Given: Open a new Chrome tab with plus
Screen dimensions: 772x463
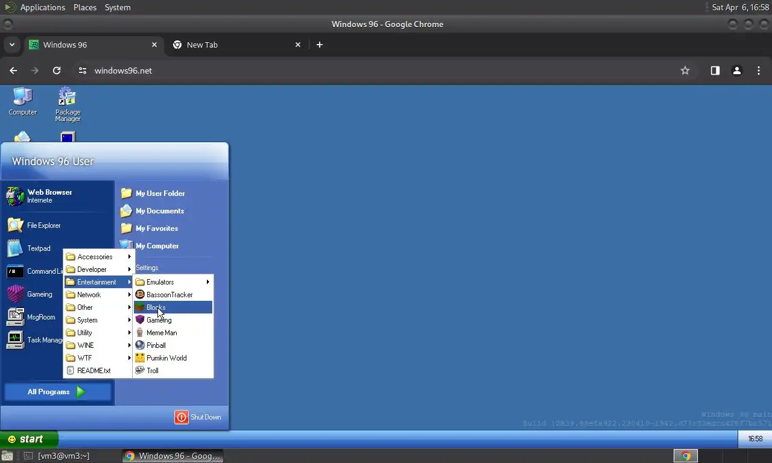Looking at the screenshot, I should [x=320, y=45].
